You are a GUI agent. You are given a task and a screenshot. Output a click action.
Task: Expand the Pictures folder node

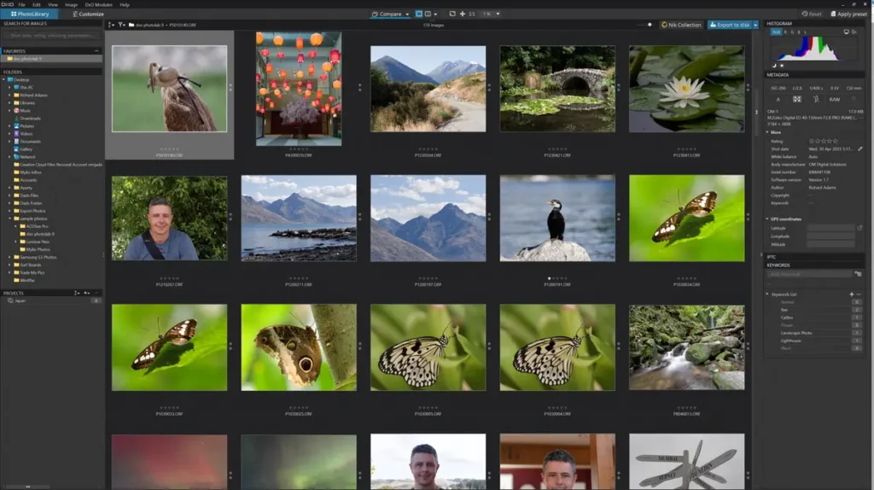click(9, 126)
